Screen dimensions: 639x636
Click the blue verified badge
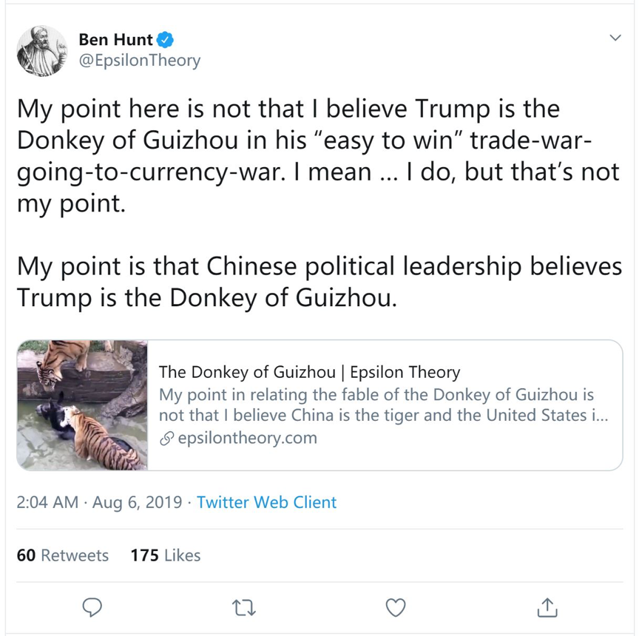(166, 39)
